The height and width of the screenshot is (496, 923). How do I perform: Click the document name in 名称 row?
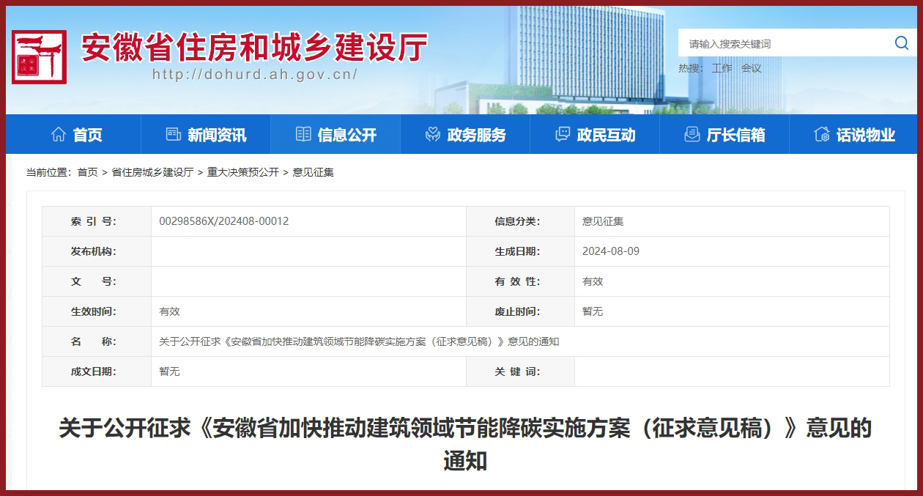point(359,341)
